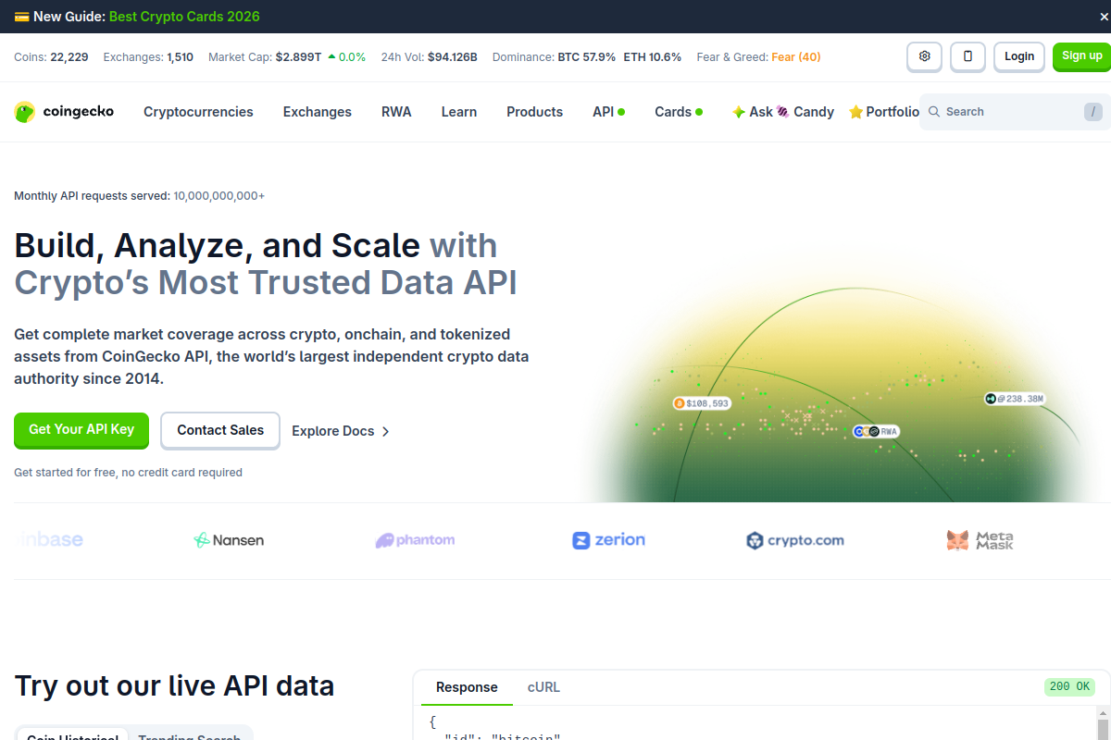This screenshot has height=740, width=1111.
Task: Click the Explore Docs chevron arrow
Action: click(386, 431)
